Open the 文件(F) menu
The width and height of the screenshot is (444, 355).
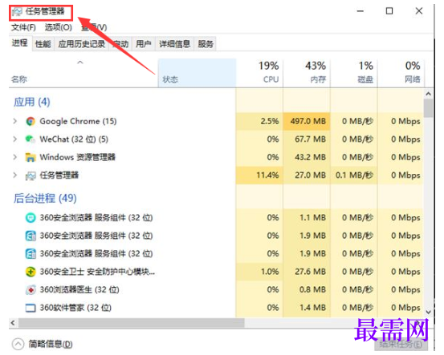23,27
